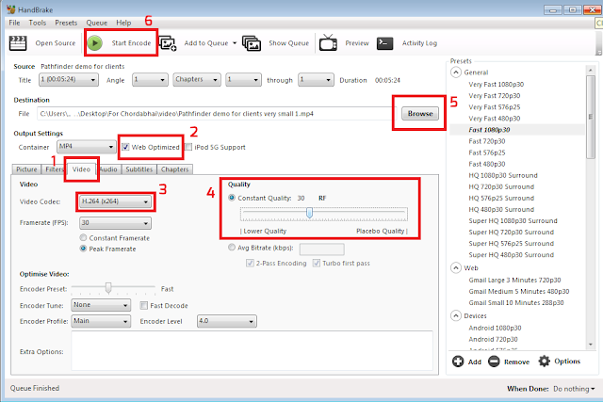Collapse the Web presets group
The image size is (603, 402).
coord(456,267)
